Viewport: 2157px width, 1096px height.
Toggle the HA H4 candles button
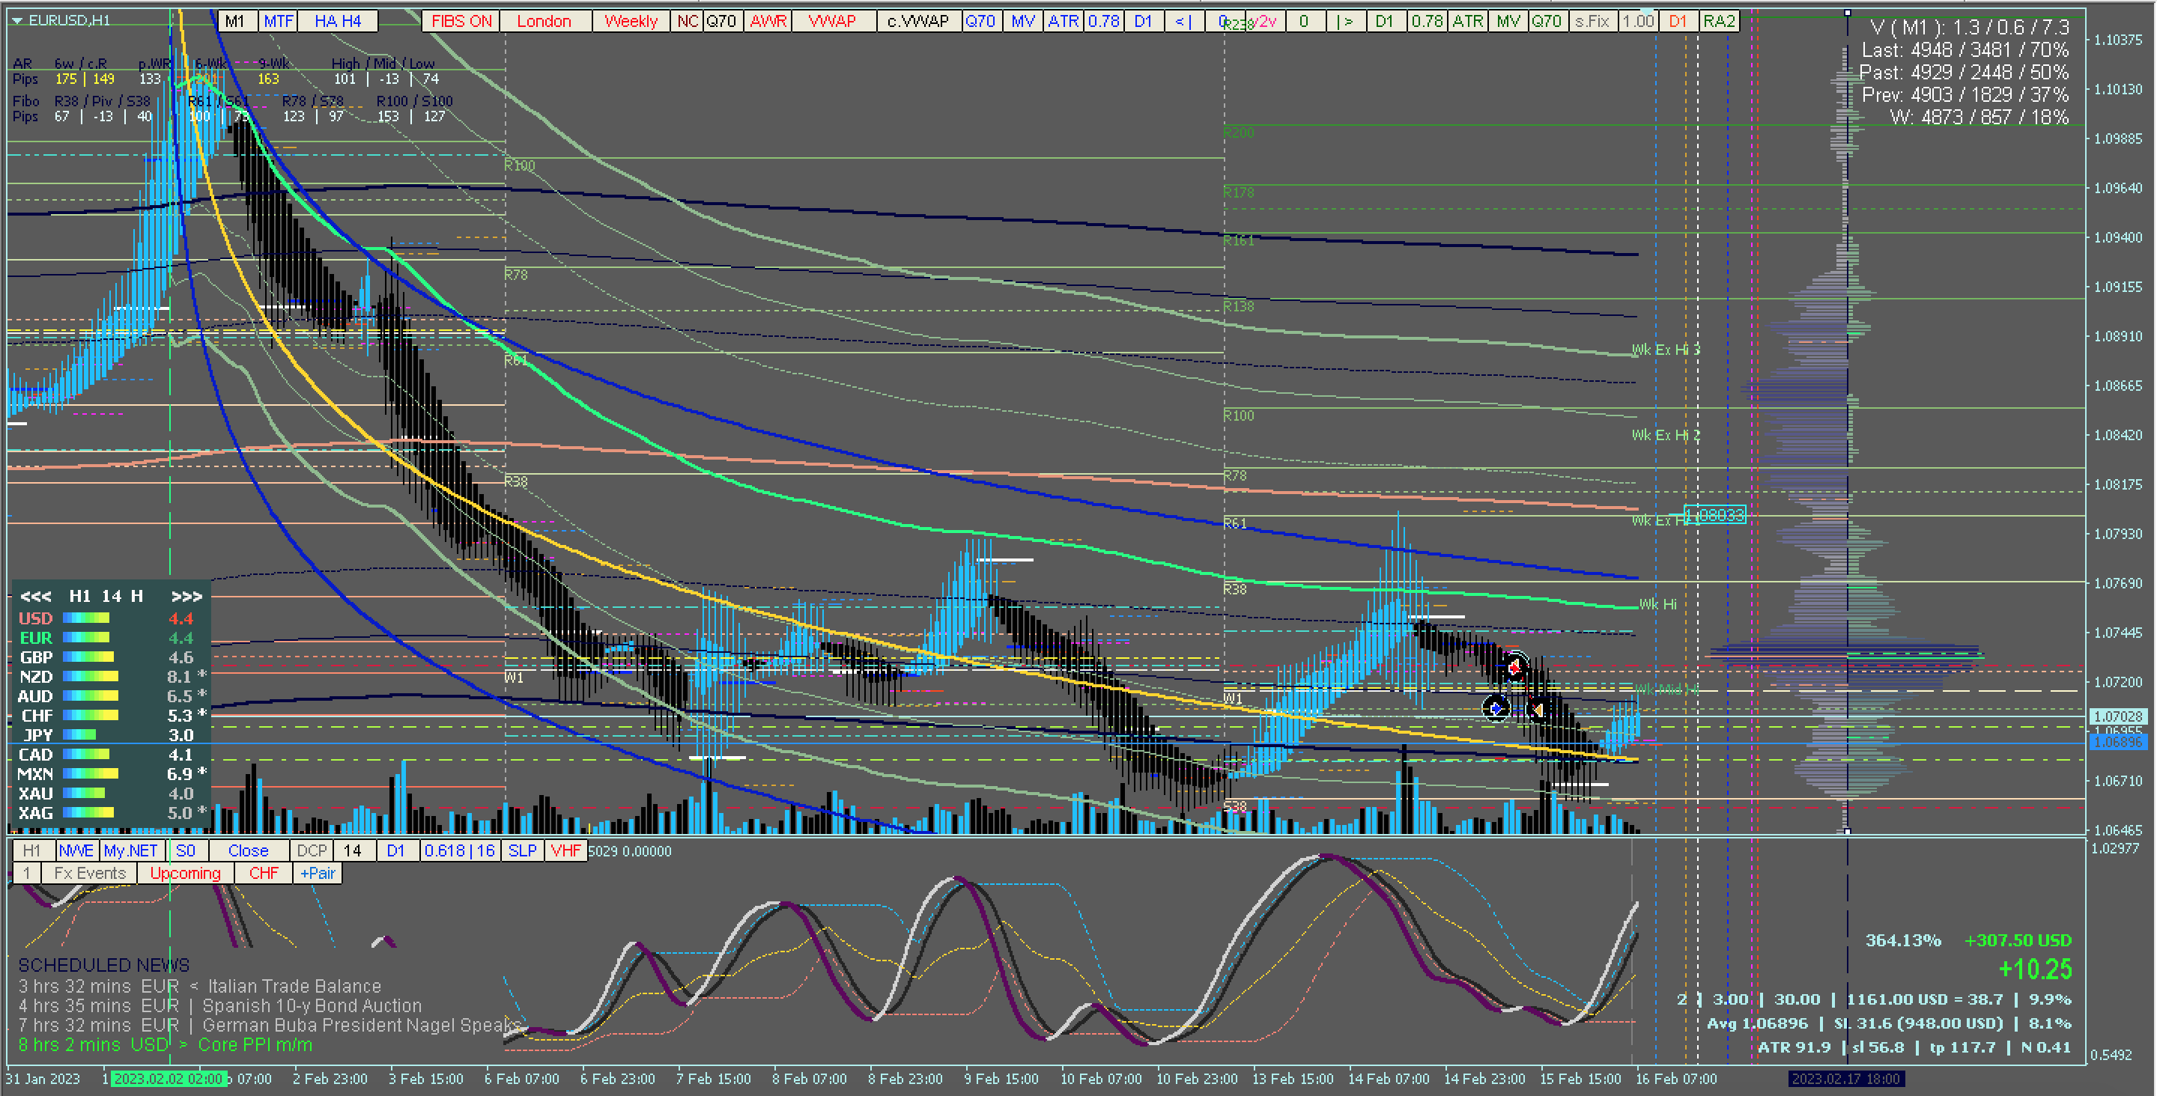pos(338,21)
